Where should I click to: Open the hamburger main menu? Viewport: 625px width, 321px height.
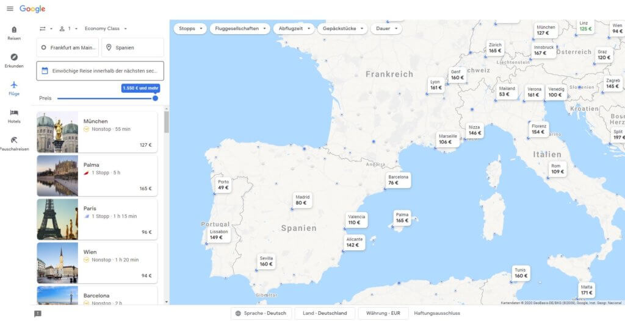pyautogui.click(x=10, y=9)
